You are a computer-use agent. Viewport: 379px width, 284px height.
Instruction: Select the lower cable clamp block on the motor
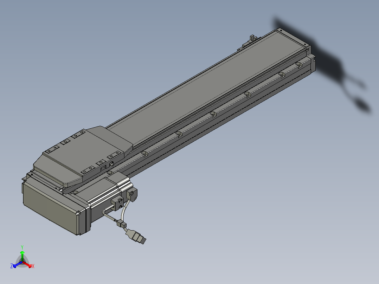(117, 203)
